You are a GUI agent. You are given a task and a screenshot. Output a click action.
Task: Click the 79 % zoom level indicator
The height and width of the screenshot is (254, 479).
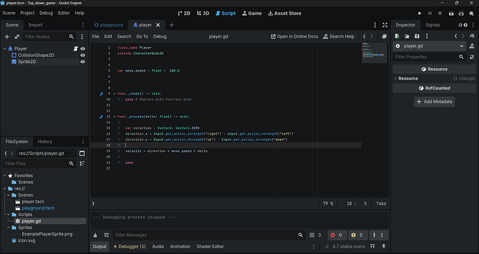point(328,203)
